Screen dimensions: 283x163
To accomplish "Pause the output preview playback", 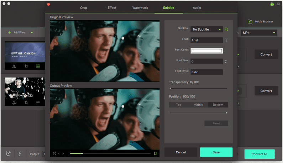I will (54, 153).
